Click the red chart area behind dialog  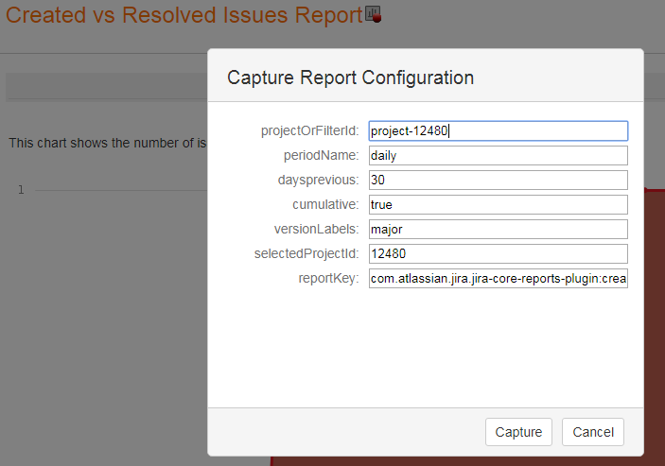pos(654,331)
